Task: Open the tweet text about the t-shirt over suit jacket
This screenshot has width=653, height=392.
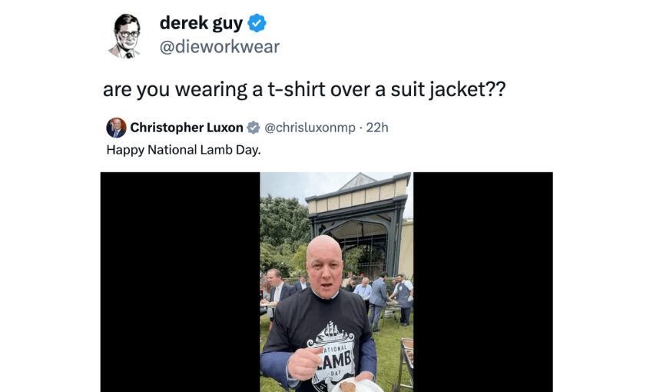Action: [x=304, y=89]
